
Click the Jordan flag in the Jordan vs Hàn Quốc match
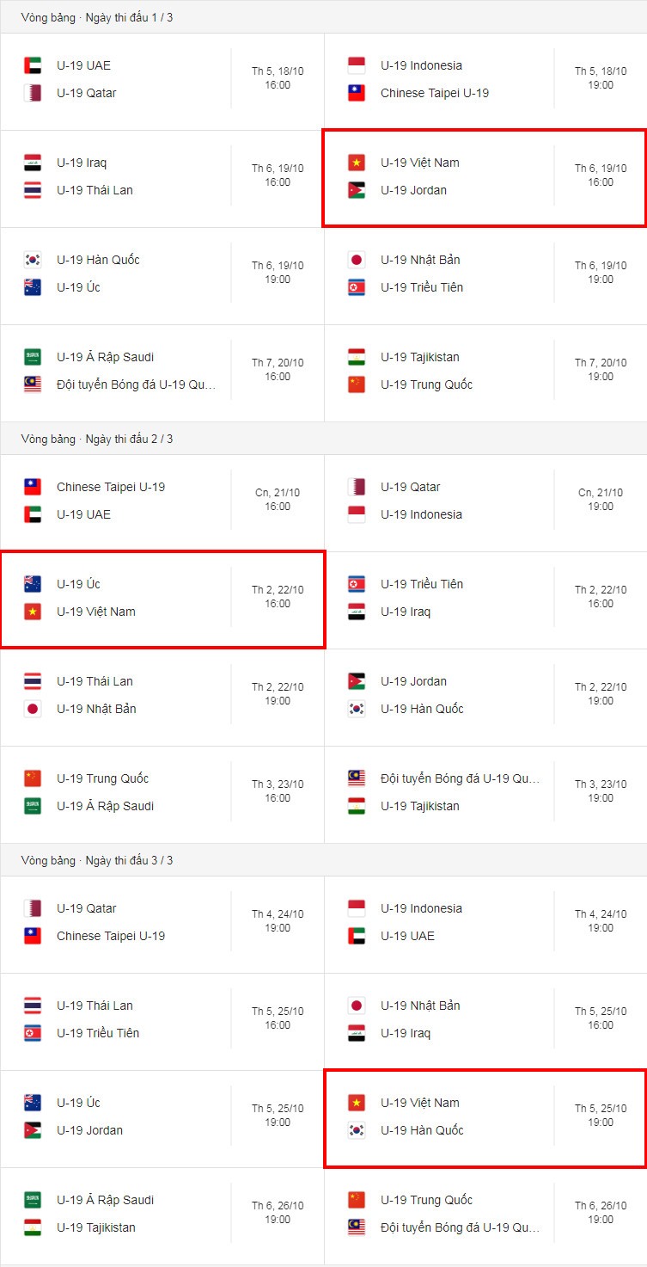[x=357, y=681]
